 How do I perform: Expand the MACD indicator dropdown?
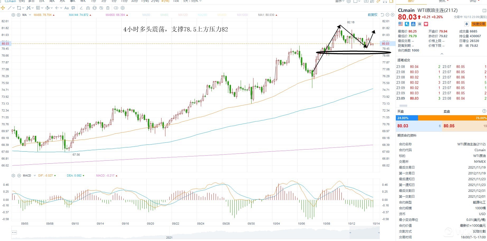point(35,175)
